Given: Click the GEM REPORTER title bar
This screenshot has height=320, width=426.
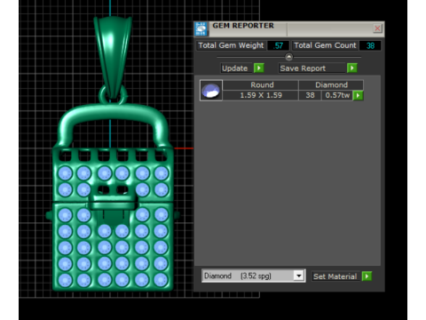Looking at the screenshot, I should (x=290, y=29).
